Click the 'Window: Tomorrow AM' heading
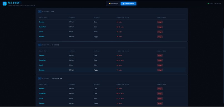The height and width of the screenshot is (107, 224). 52,78
